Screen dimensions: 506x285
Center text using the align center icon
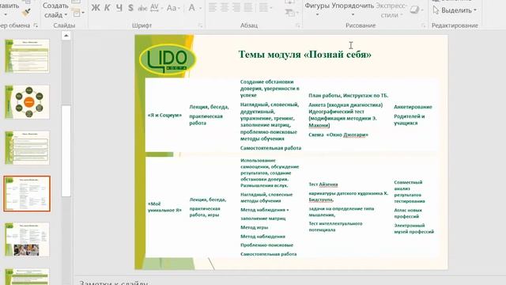(x=225, y=7)
